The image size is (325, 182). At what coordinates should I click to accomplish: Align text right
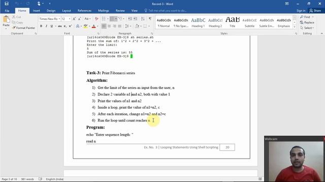click(x=114, y=26)
